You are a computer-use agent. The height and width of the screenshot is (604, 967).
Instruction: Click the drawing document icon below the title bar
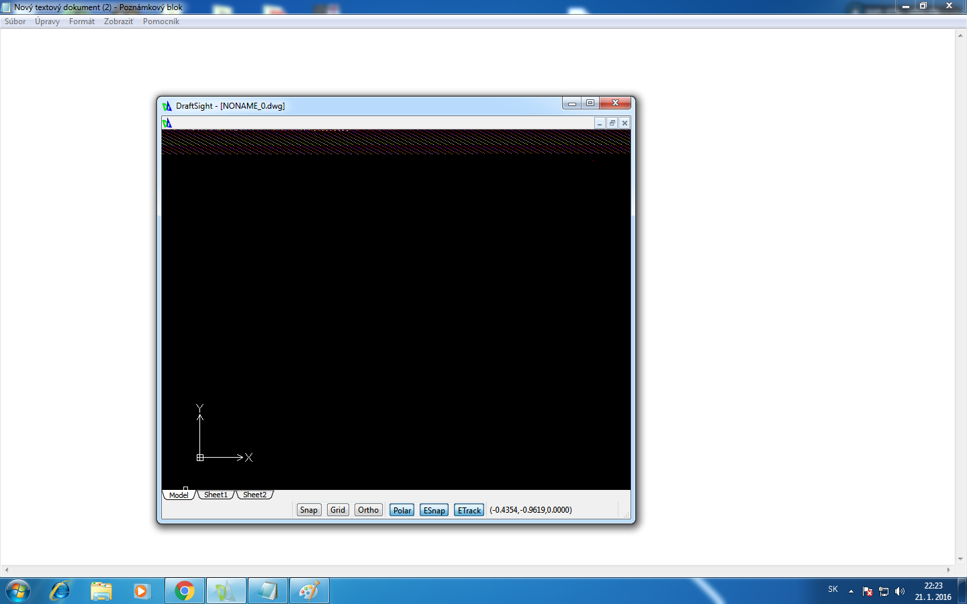(x=167, y=123)
